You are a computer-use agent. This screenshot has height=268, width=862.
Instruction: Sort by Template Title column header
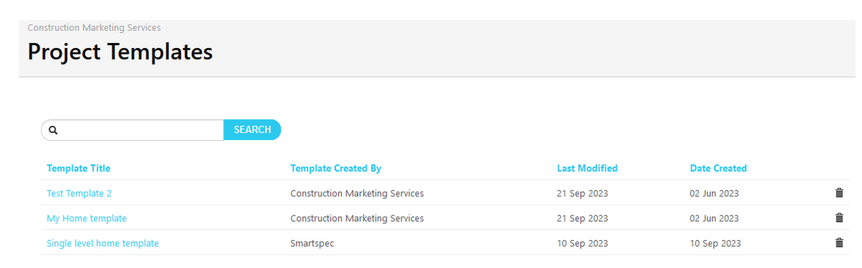[79, 168]
